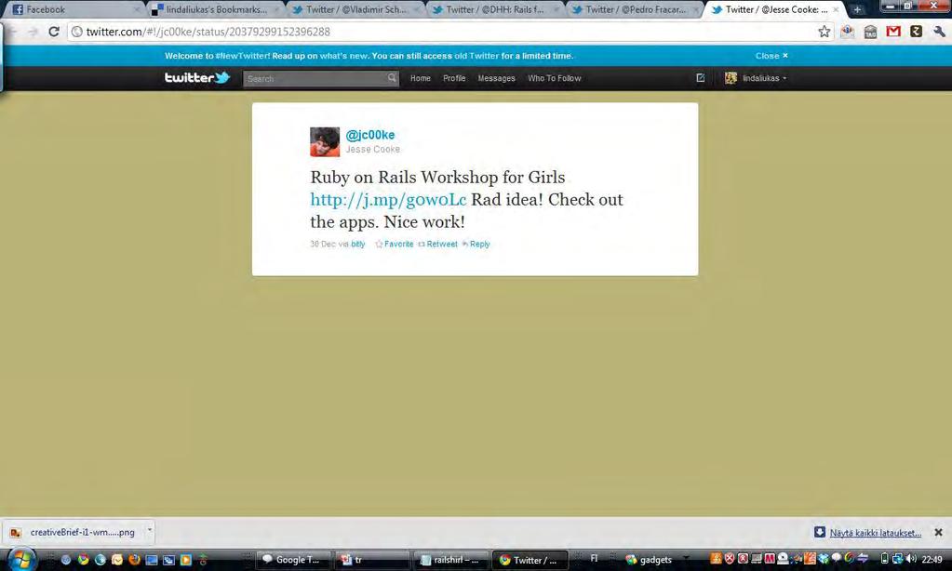952x571 pixels.
Task: Click Näytä kaikki lataukset link
Action: [x=875, y=533]
